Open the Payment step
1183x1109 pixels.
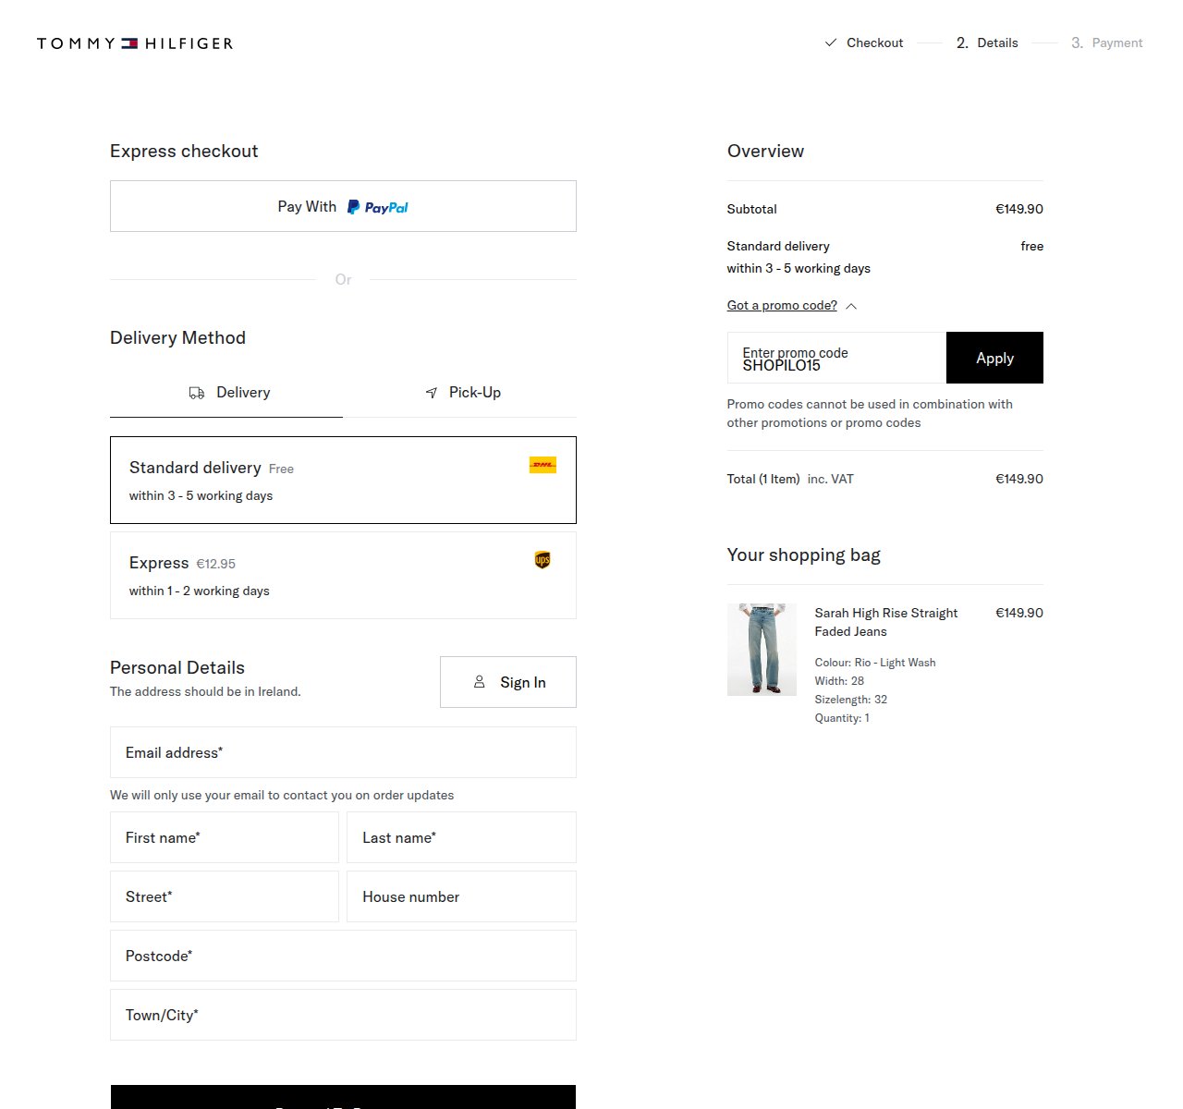tap(1107, 43)
